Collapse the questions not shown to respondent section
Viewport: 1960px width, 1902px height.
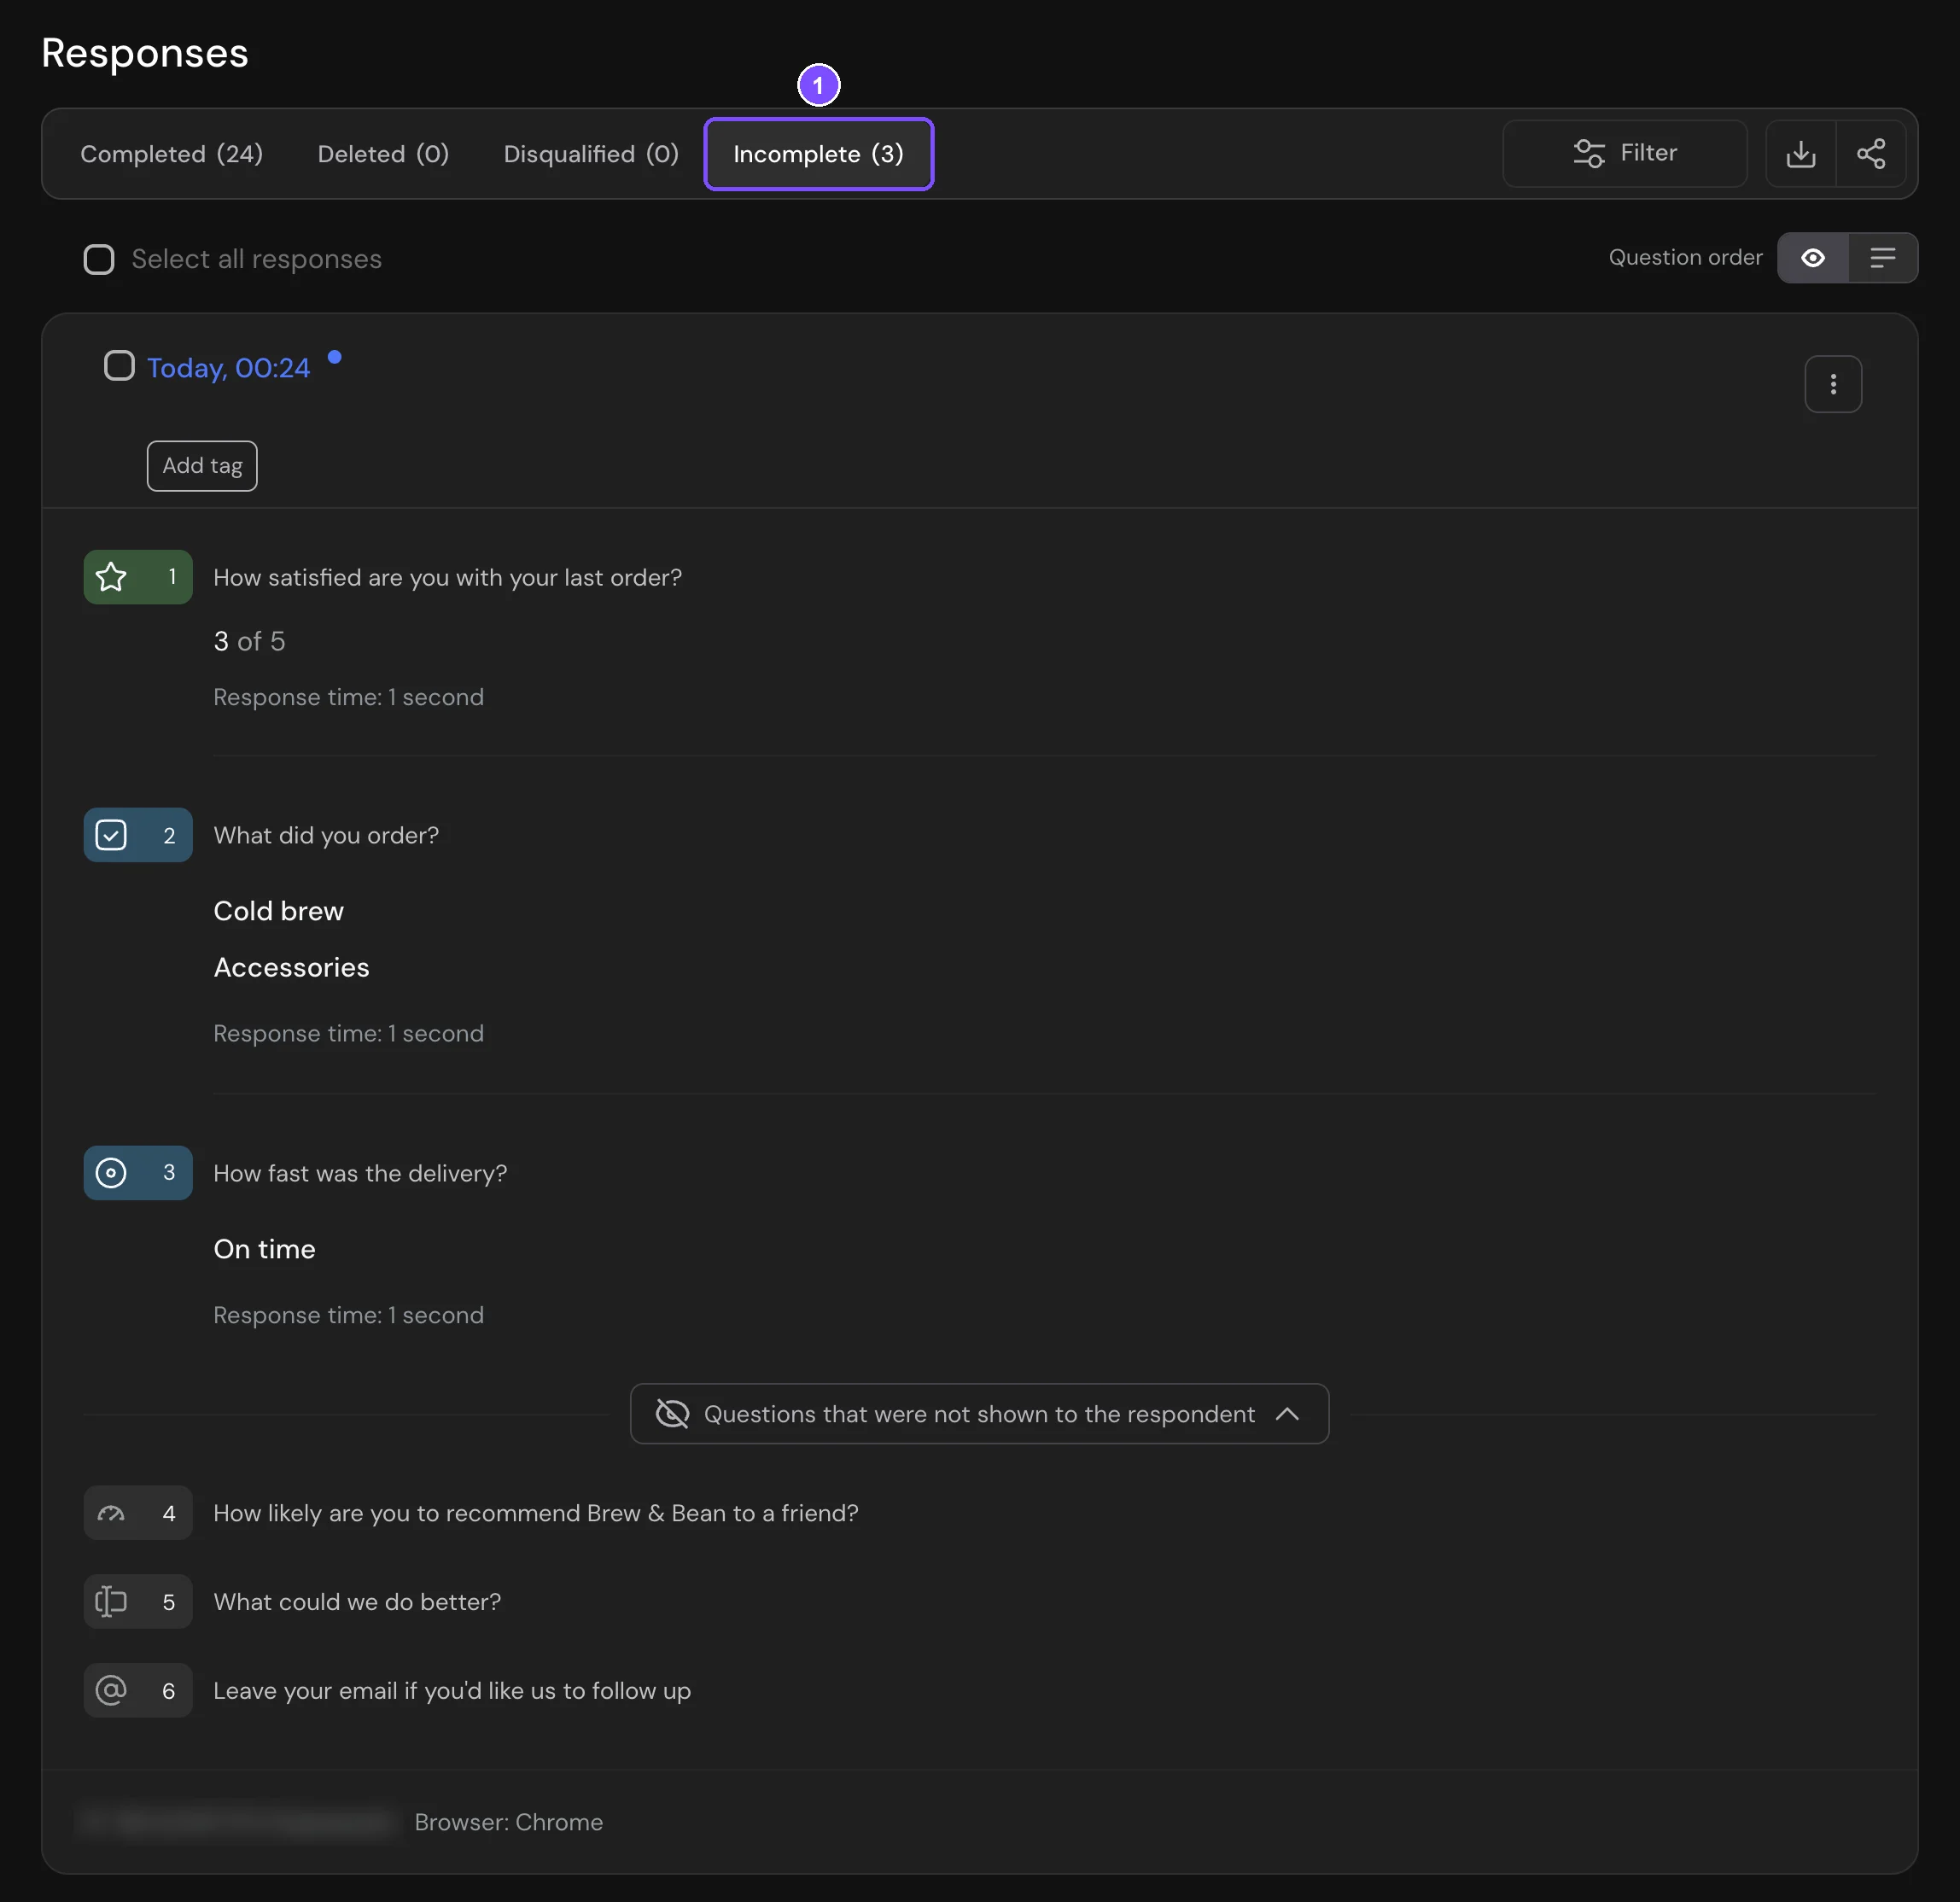coord(979,1414)
